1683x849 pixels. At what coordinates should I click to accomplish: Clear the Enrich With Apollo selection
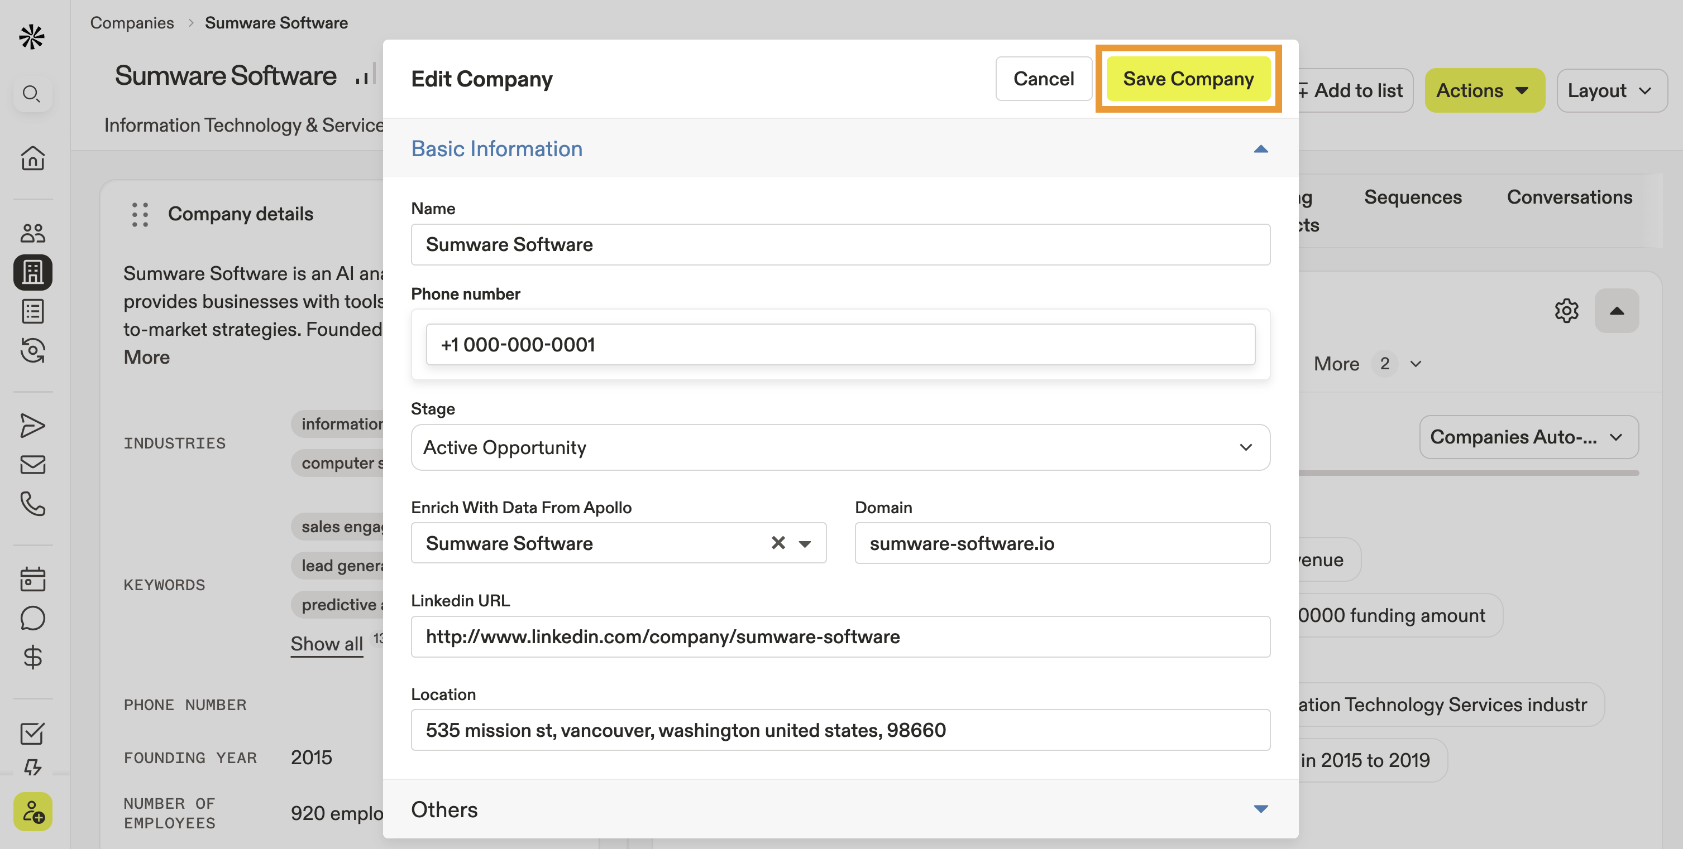(x=777, y=543)
